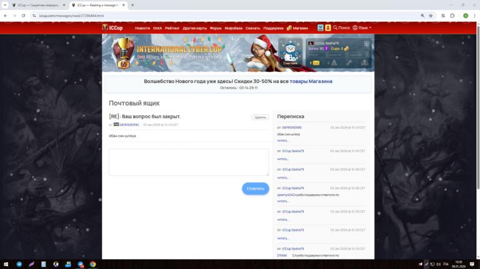Open the Windows notification center icon
Image resolution: width=480 pixels, height=269 pixels.
[472, 264]
